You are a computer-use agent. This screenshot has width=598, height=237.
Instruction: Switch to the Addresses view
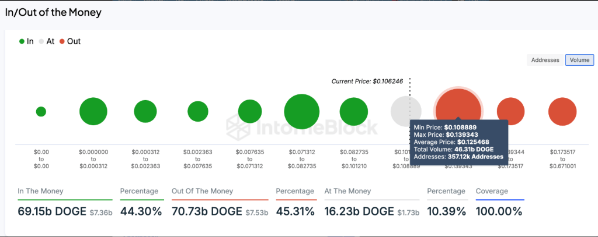coord(545,60)
